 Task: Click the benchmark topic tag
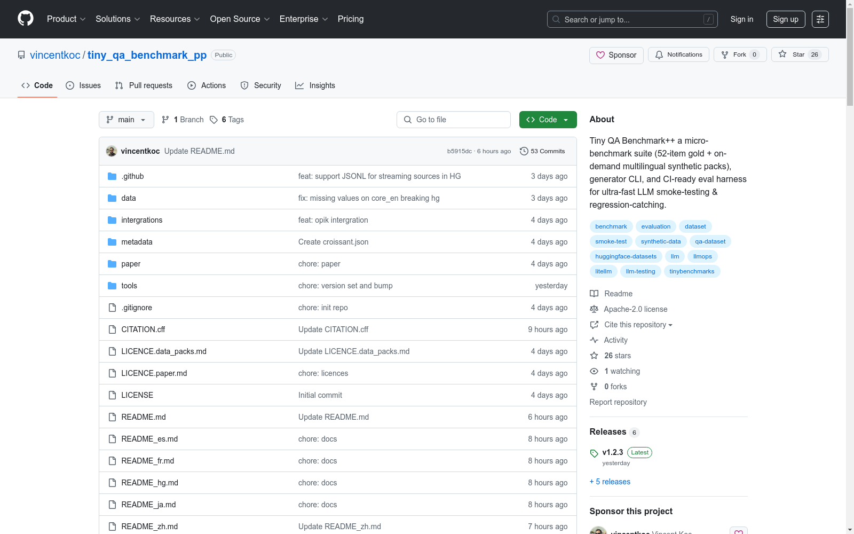(x=611, y=226)
